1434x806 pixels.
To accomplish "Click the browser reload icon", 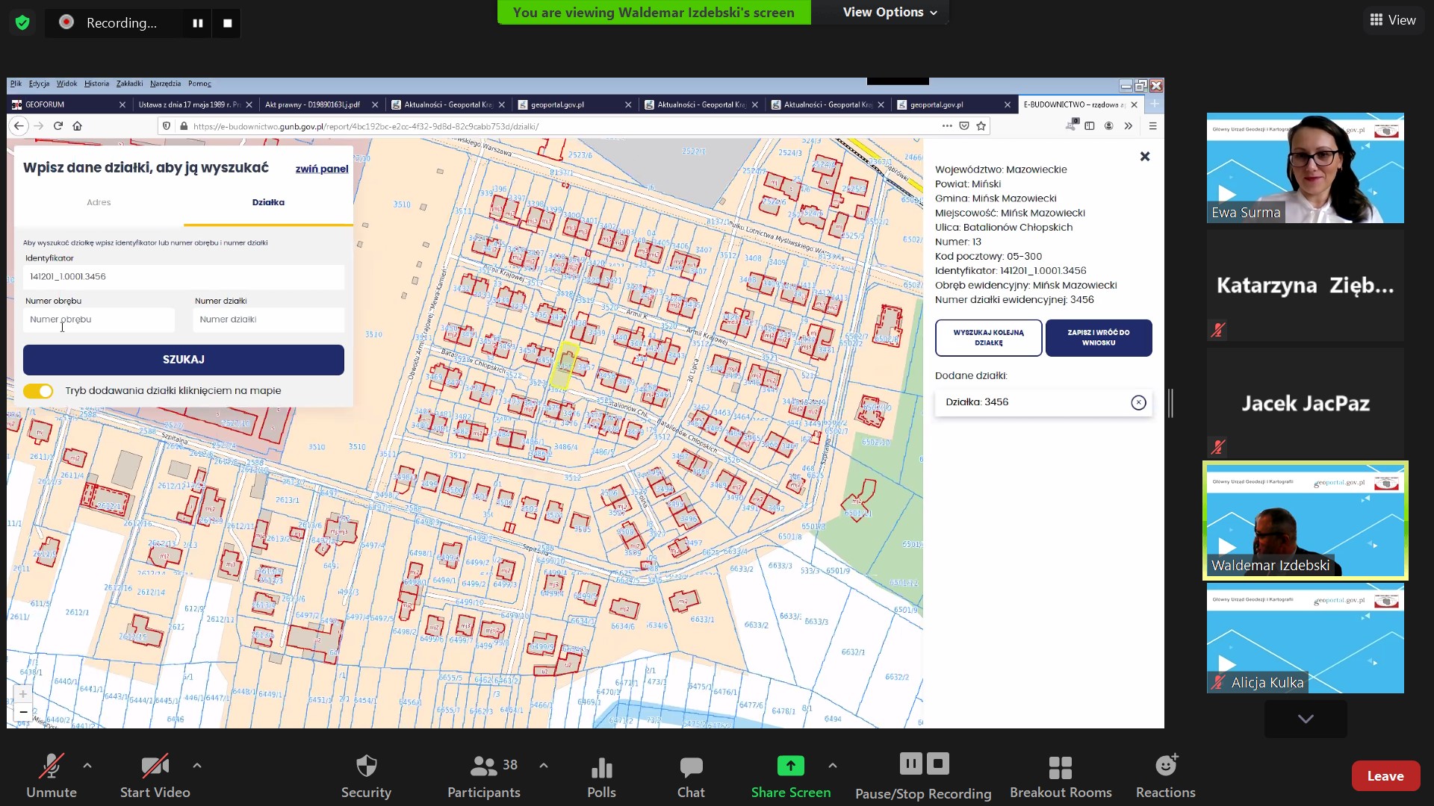I will click(58, 126).
